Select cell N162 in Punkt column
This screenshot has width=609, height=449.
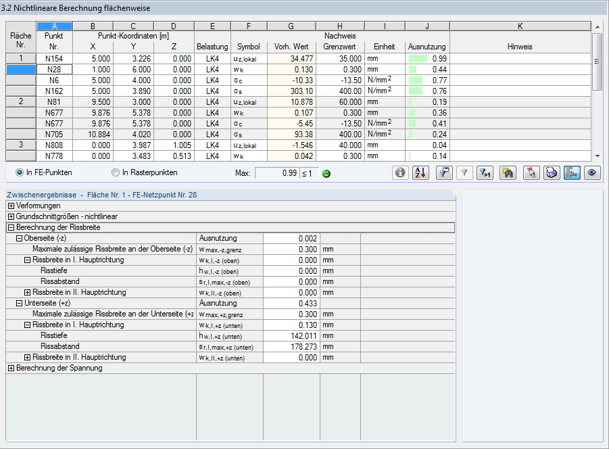point(54,91)
